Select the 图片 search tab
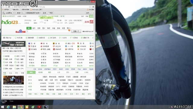This screenshot has width=193, height=109. pos(44,28)
